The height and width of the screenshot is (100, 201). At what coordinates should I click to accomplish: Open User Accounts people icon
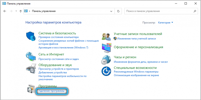pos(106,37)
